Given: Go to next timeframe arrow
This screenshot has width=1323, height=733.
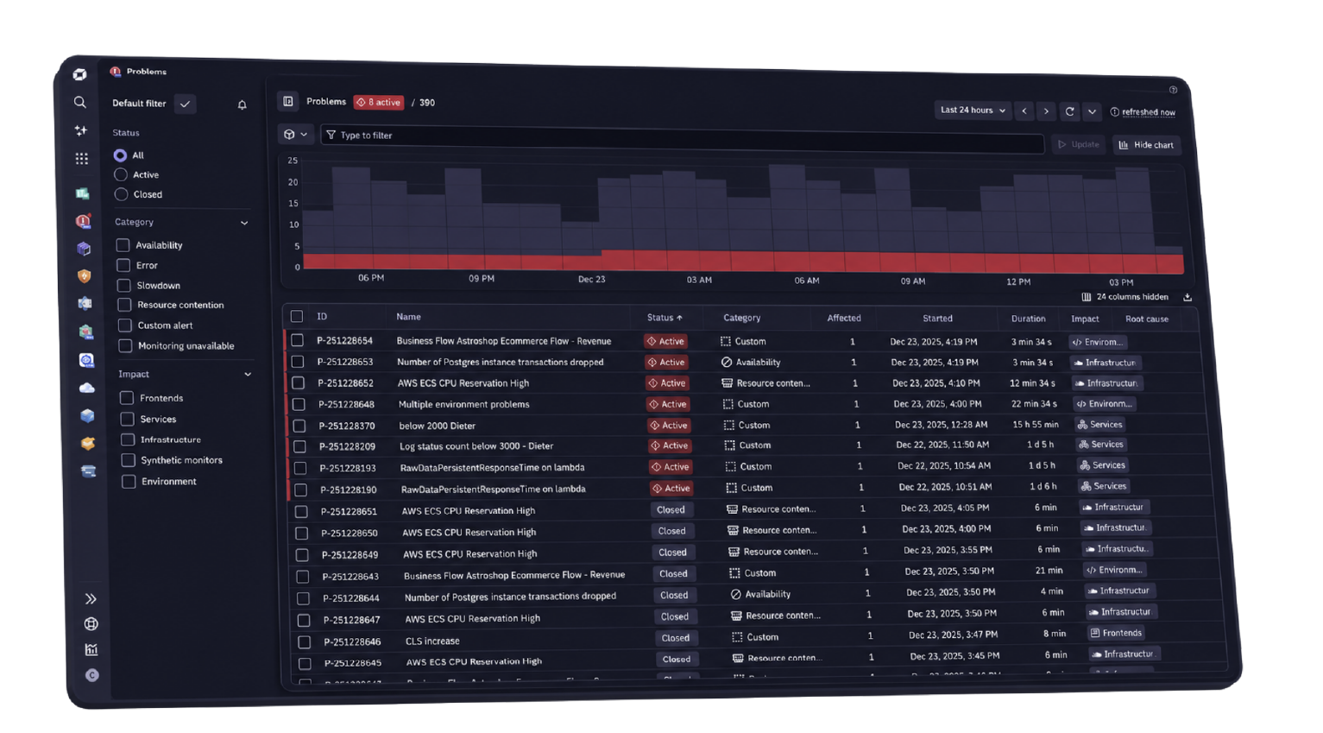Looking at the screenshot, I should [1046, 111].
